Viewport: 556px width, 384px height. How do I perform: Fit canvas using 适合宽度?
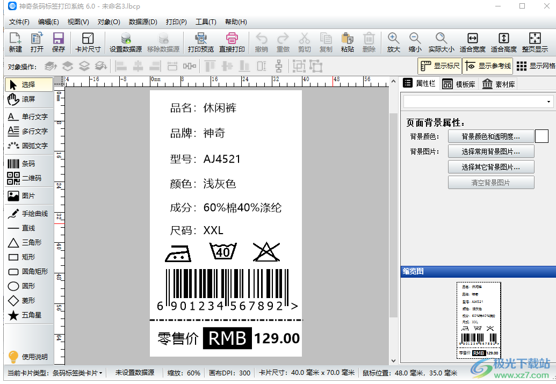click(x=472, y=42)
